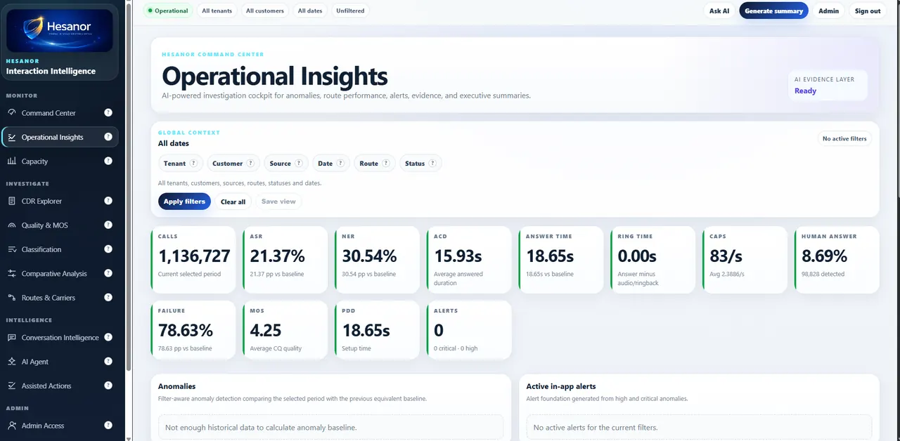The image size is (900, 441).
Task: Open help icon next to Capacity
Action: pos(108,161)
